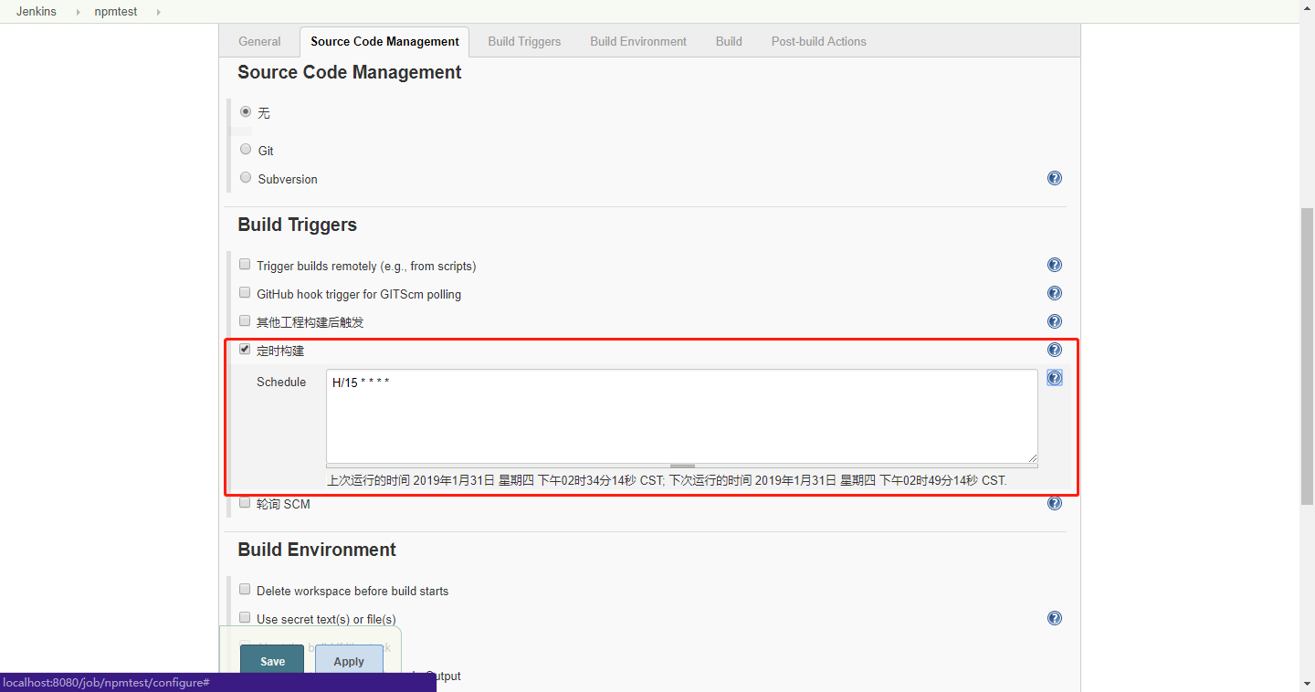Click the Build Environment section heading
Screen dimensions: 1315x692
tap(317, 550)
